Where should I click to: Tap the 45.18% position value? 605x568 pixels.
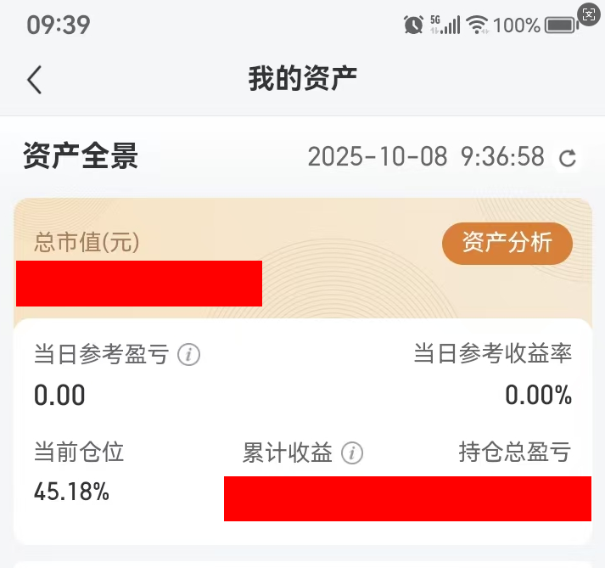coord(71,492)
